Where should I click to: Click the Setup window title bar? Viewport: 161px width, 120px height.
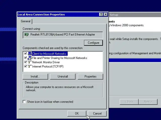click(x=135, y=15)
